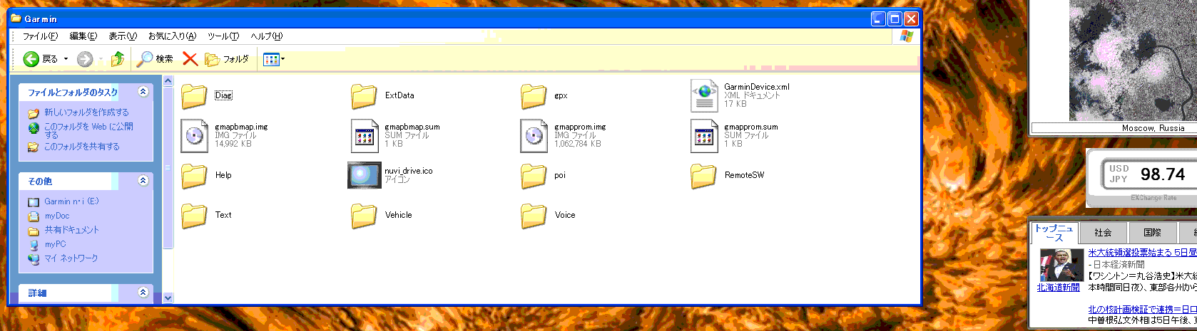Select nuvi_drive.ico icon file
Image resolution: width=1197 pixels, height=331 pixels.
click(364, 175)
